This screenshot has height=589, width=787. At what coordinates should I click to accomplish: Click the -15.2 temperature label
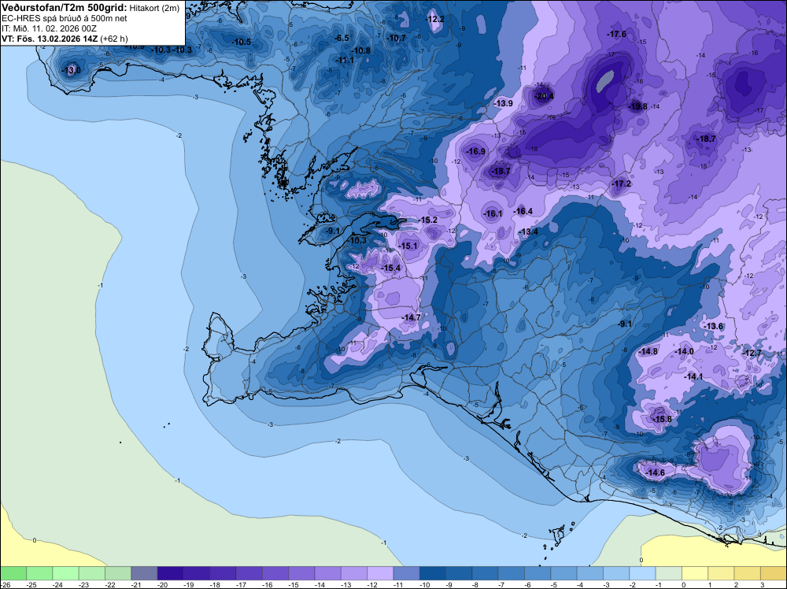[428, 220]
